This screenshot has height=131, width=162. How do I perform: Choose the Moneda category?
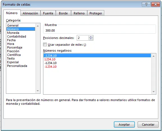pyautogui.click(x=21, y=33)
